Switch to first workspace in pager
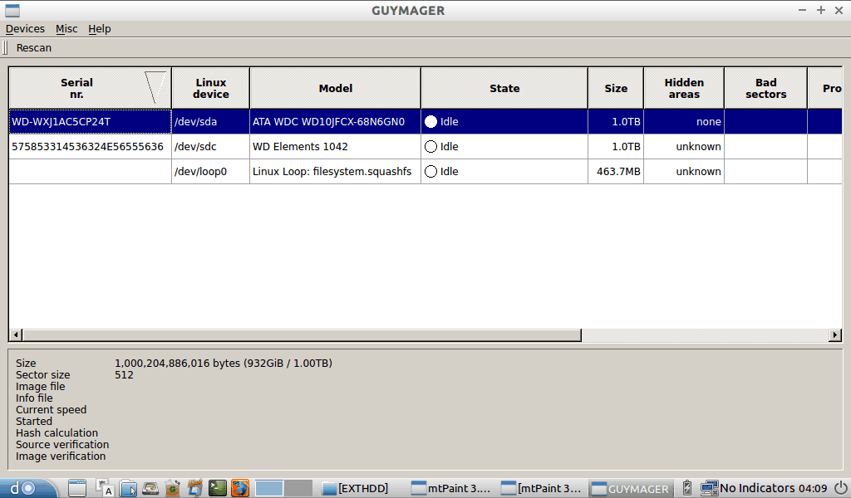 [269, 488]
